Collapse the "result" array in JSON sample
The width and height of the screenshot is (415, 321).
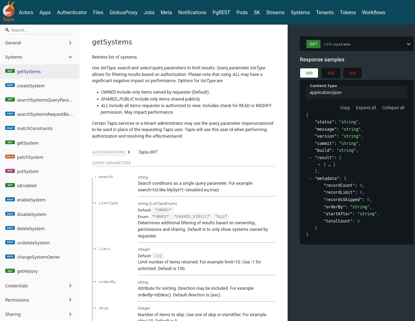coord(310,158)
